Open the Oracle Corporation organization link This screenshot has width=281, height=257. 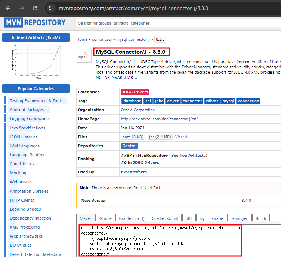138,110
